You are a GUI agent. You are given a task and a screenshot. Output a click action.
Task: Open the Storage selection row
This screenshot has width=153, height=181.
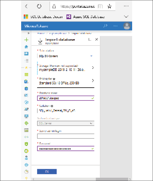click(x=65, y=68)
